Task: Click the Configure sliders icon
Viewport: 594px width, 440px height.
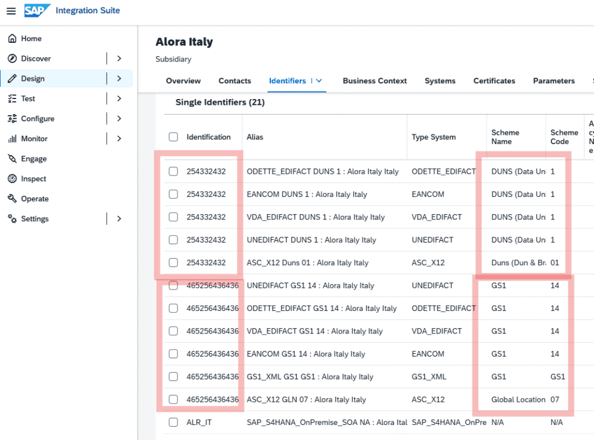Action: 12,119
